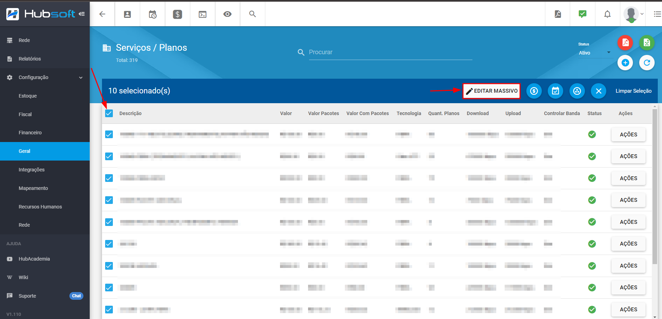
Task: Refresh the services list
Action: point(647,63)
